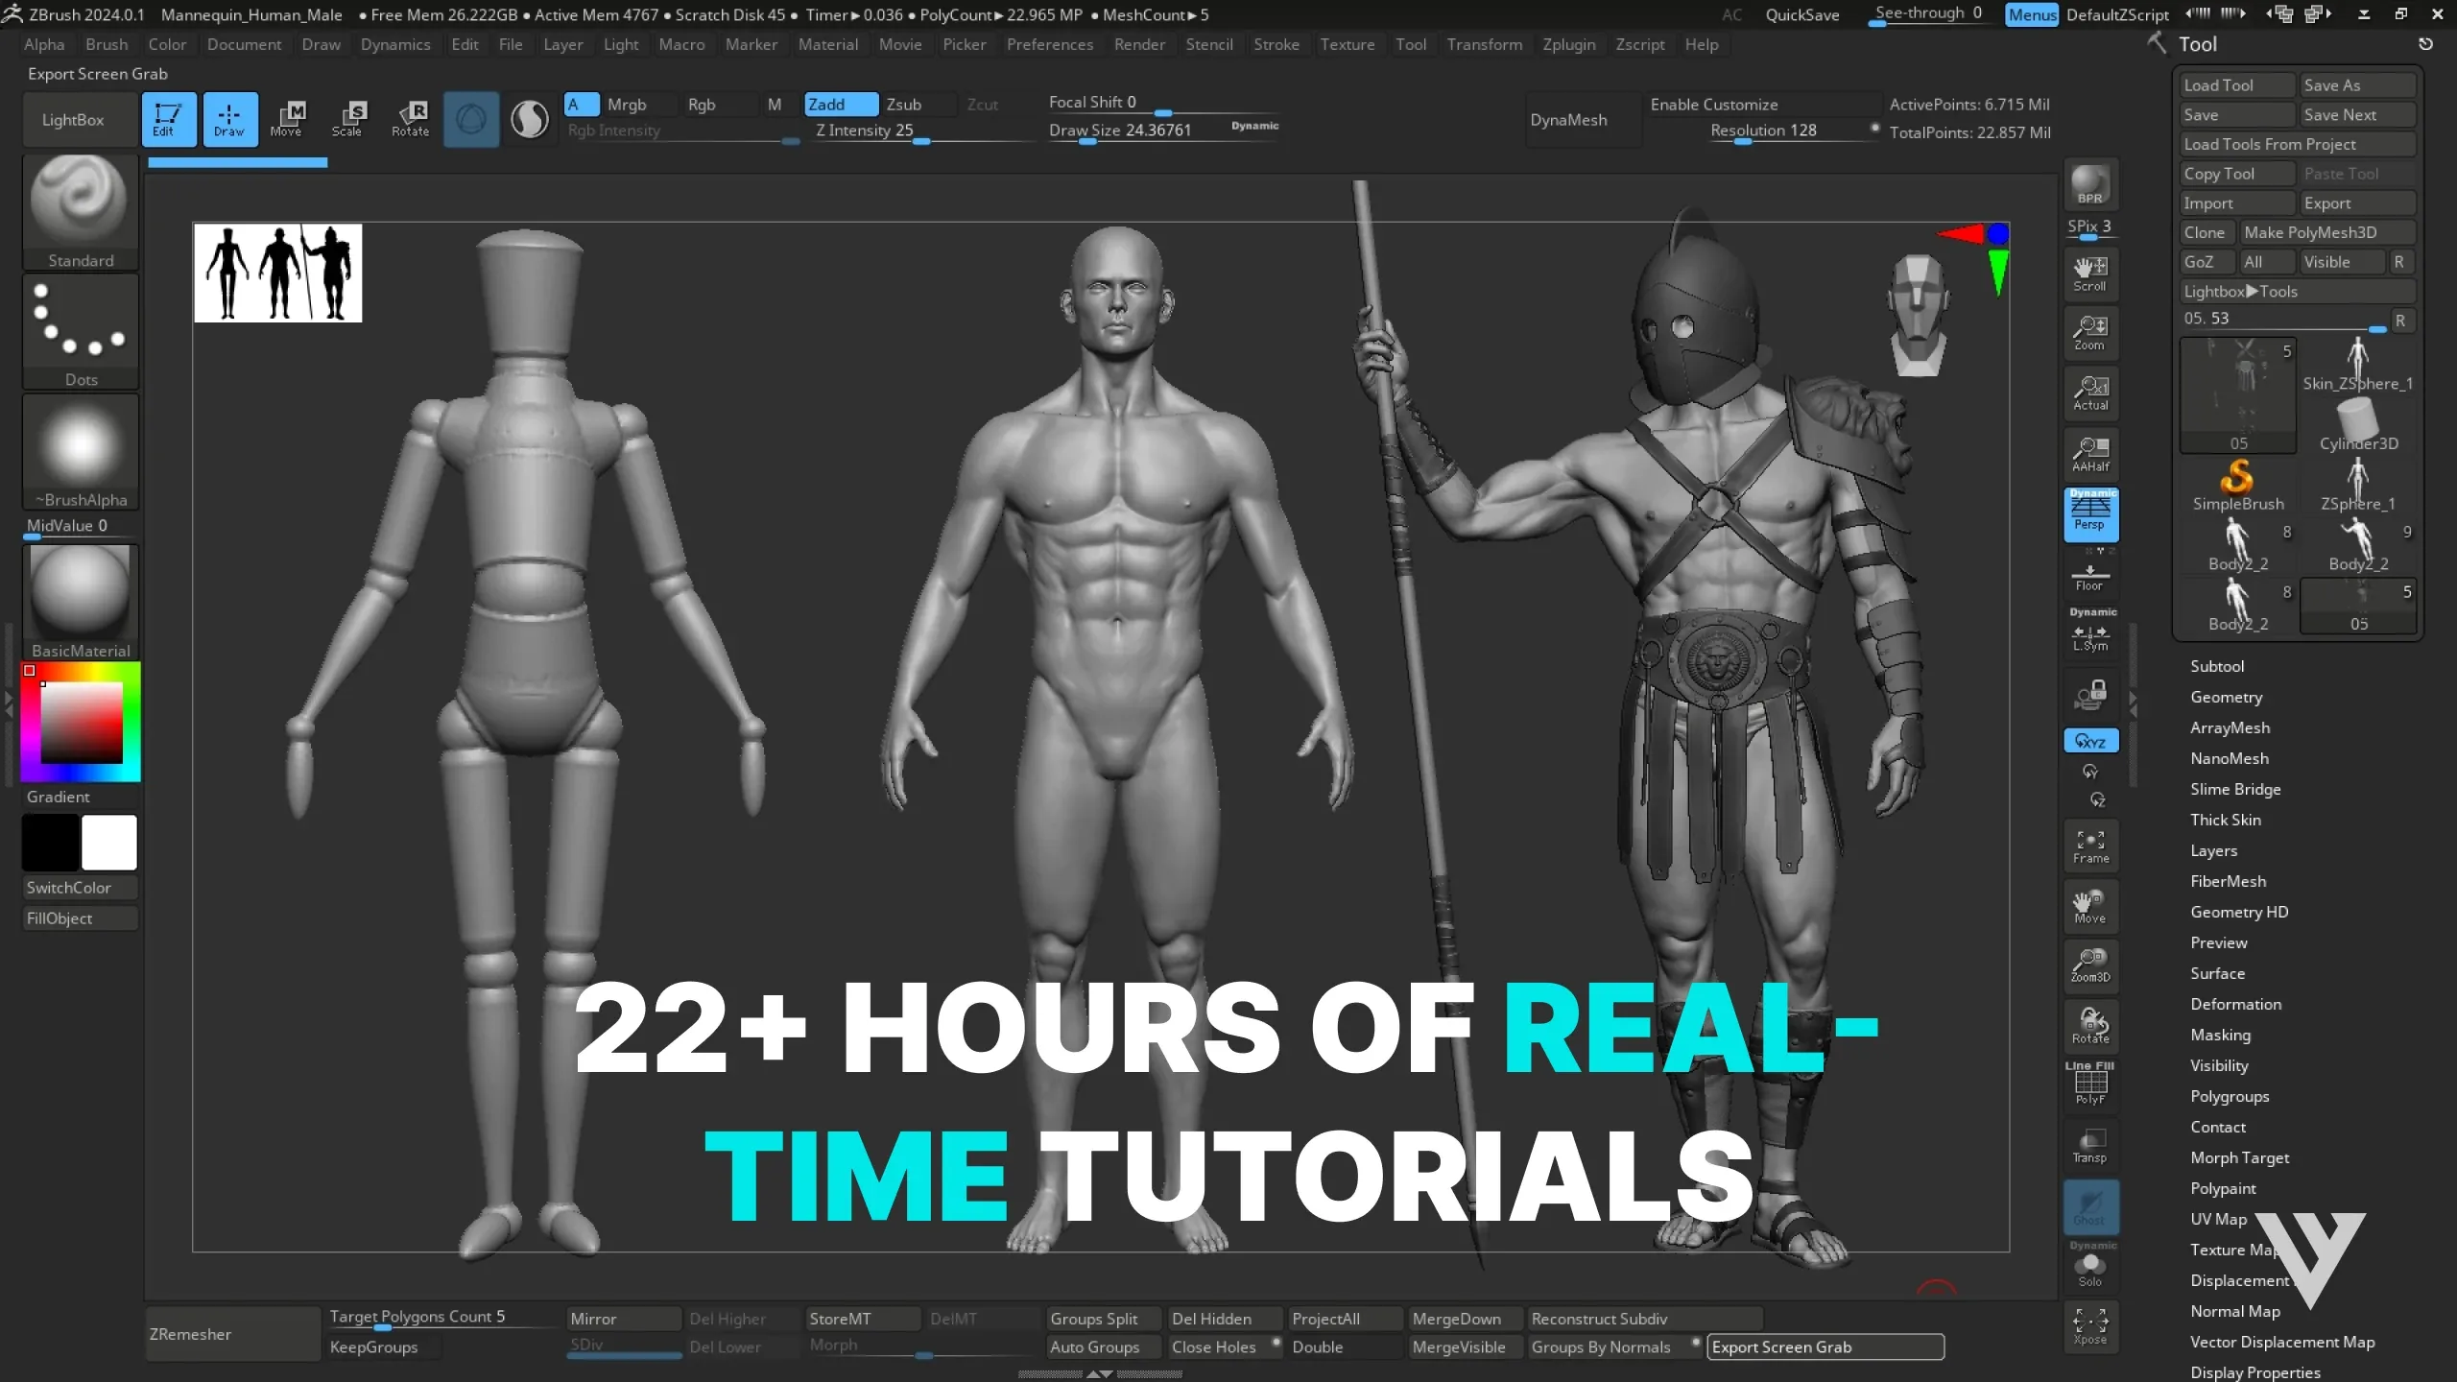Run ZRemesher from the bottom bar
Screen dimensions: 2457x1382
click(191, 1334)
